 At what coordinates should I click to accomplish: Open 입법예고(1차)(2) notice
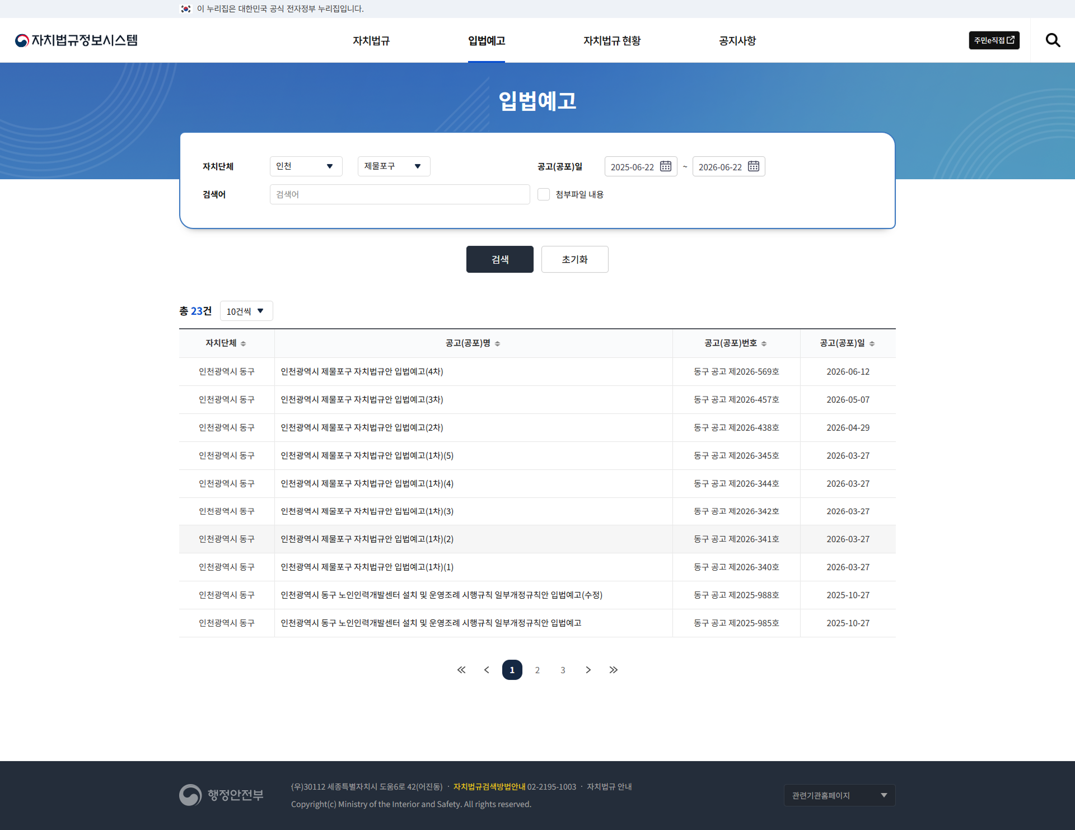[367, 539]
